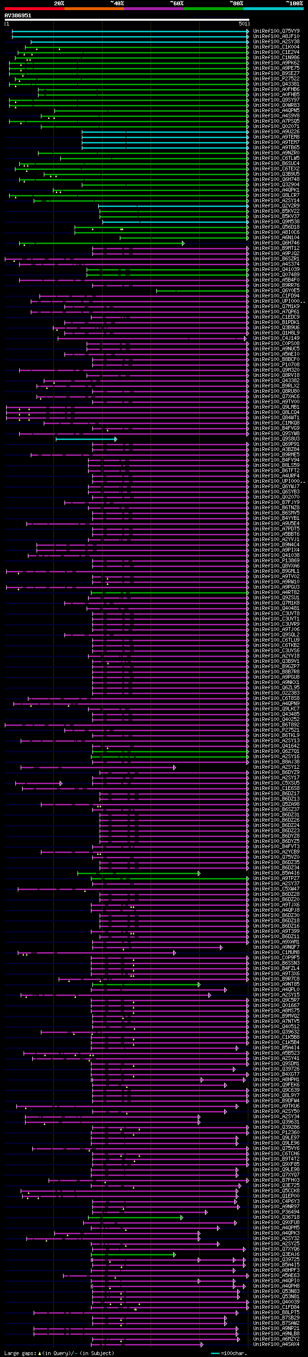308x1357 pixels.
Task: Select hit label UniRef100_Q22383
Action: point(276,693)
